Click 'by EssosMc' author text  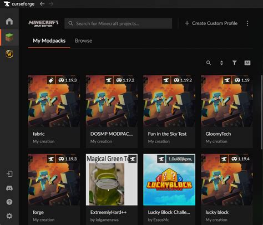[x=158, y=220]
